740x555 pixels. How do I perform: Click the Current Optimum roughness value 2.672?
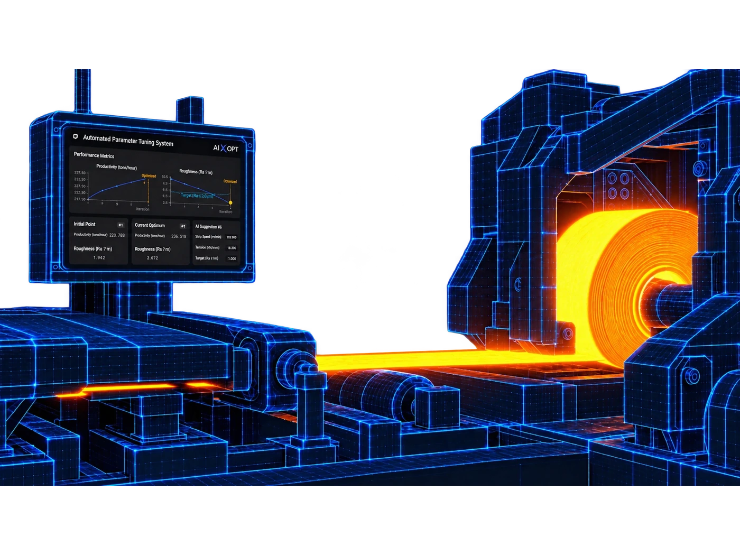point(152,258)
